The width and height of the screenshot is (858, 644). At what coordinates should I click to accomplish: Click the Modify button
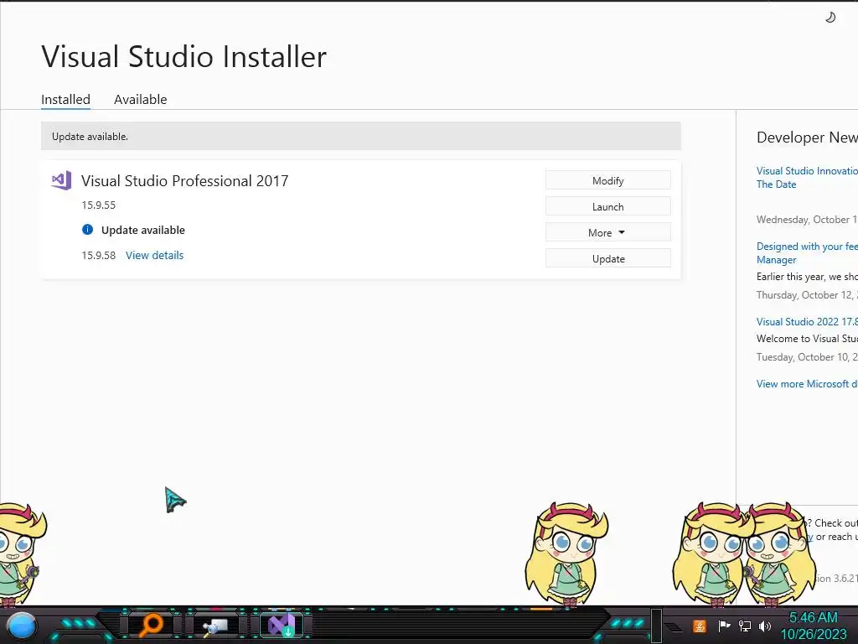point(608,181)
